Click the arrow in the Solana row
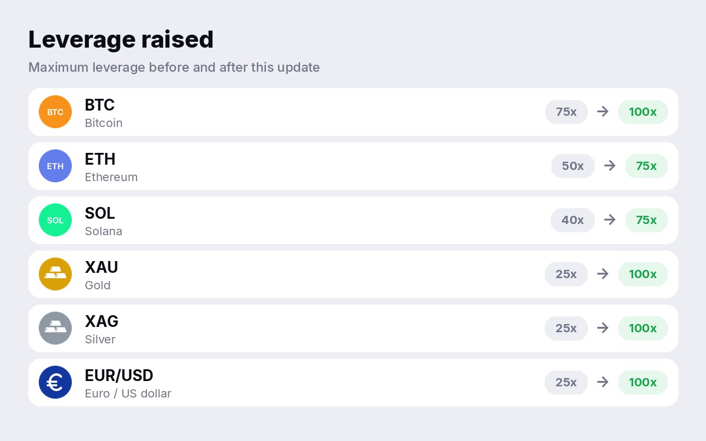The width and height of the screenshot is (706, 441). pyautogui.click(x=610, y=220)
